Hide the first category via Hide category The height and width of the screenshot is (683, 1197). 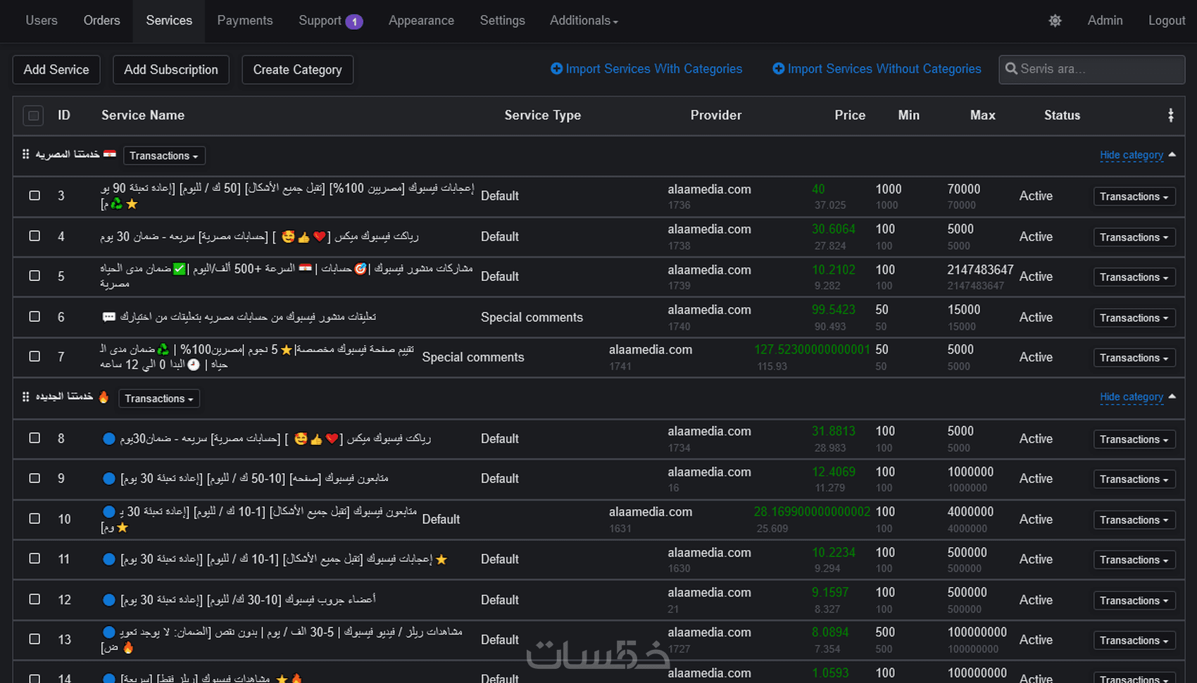(1132, 155)
